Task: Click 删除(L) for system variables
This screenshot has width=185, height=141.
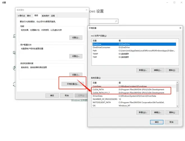Action: pos(172,112)
